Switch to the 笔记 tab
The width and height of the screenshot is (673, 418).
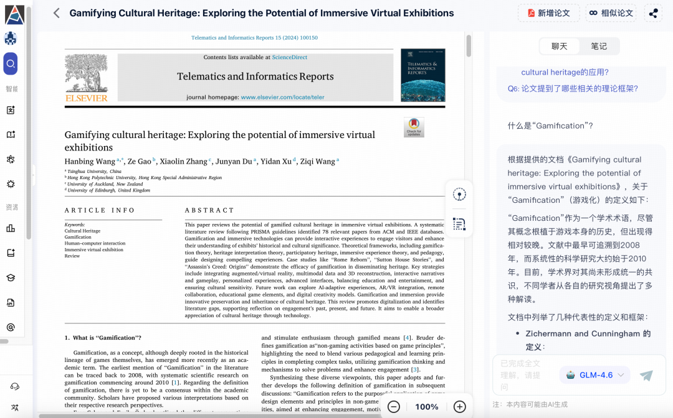599,46
